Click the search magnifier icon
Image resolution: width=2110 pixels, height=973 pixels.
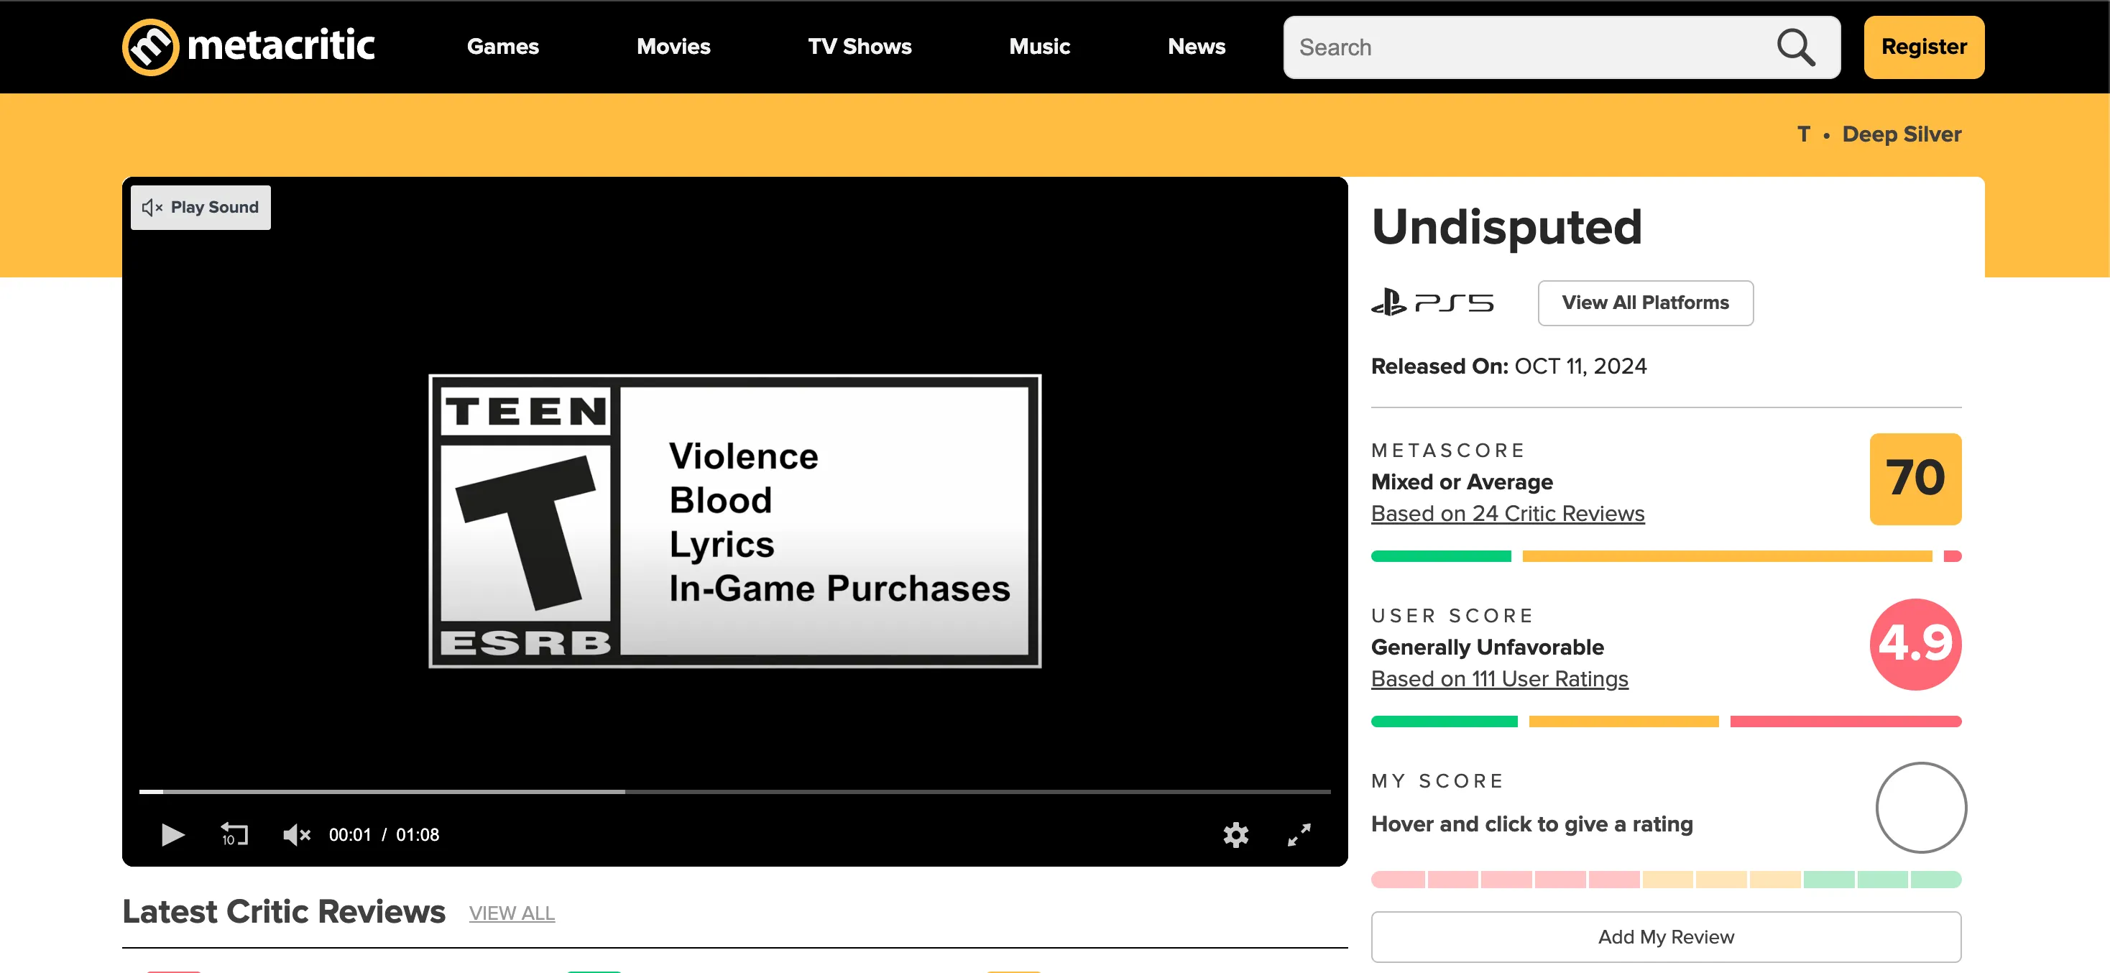pyautogui.click(x=1795, y=47)
